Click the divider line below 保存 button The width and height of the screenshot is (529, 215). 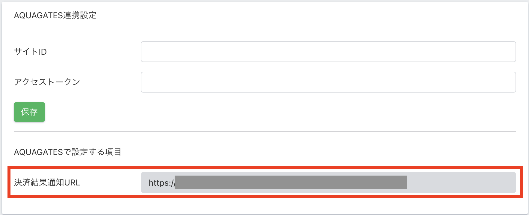coord(265,132)
